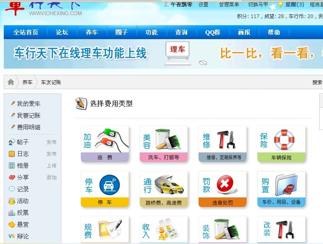Click the 日志 blog icon in sidebar
The height and width of the screenshot is (244, 323).
(12, 154)
